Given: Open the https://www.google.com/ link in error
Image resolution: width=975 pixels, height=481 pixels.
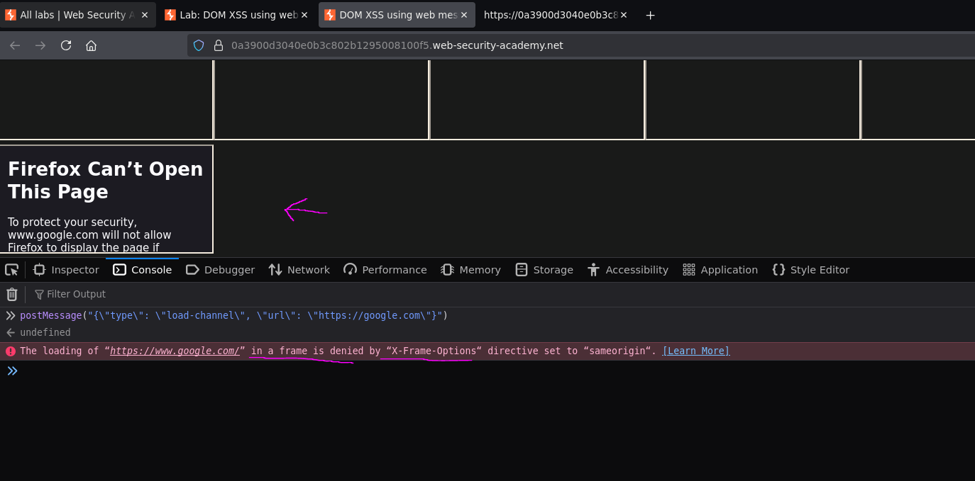Looking at the screenshot, I should (175, 351).
